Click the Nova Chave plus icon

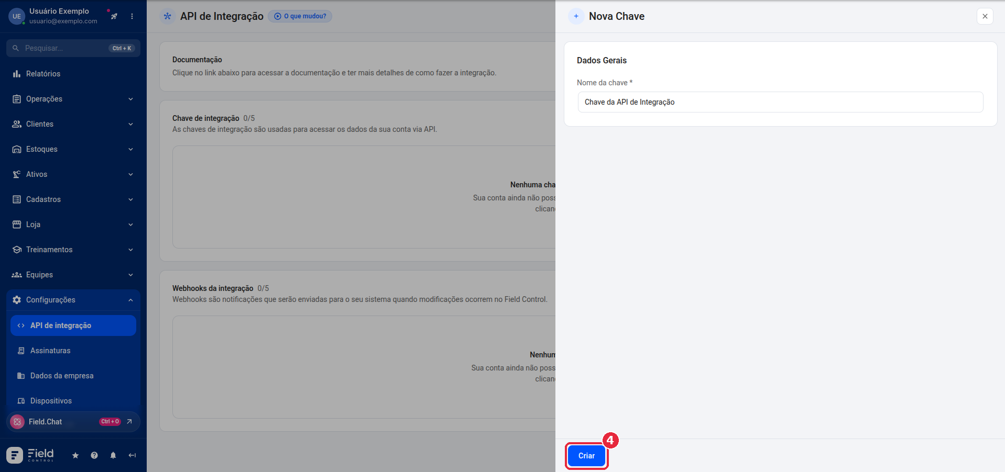(x=576, y=16)
